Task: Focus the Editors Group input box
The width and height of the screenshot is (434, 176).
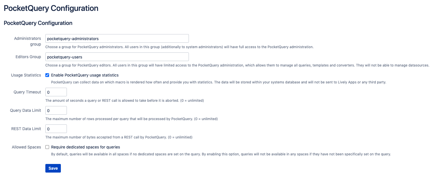Action: [x=117, y=57]
